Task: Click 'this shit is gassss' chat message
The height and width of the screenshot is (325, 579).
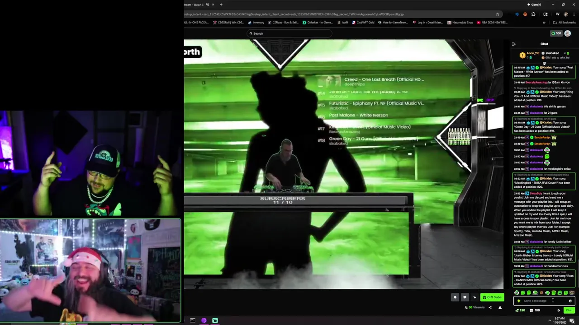Action: tap(555, 107)
